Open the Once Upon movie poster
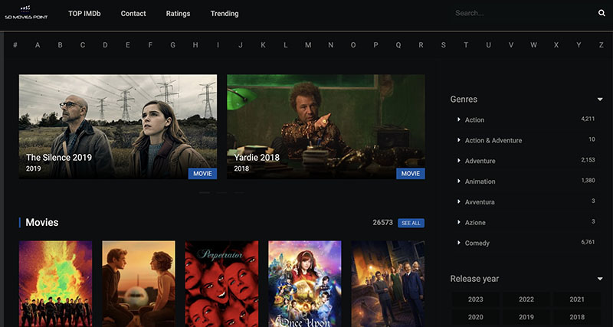The height and width of the screenshot is (327, 613). point(305,283)
